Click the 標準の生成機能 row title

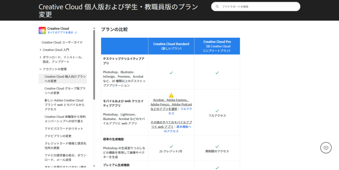(113, 139)
